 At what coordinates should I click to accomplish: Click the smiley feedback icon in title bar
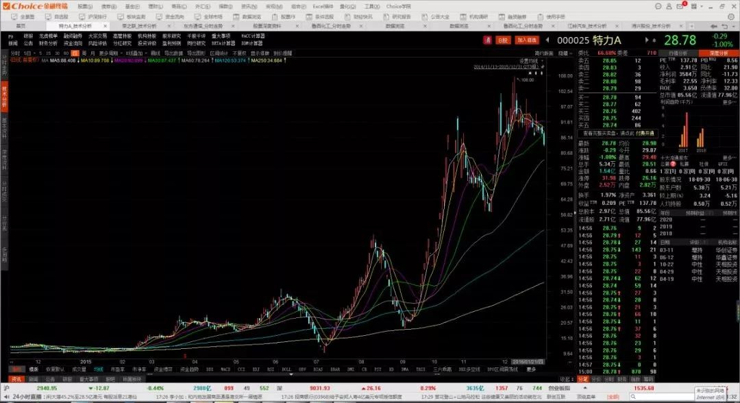pyautogui.click(x=658, y=6)
